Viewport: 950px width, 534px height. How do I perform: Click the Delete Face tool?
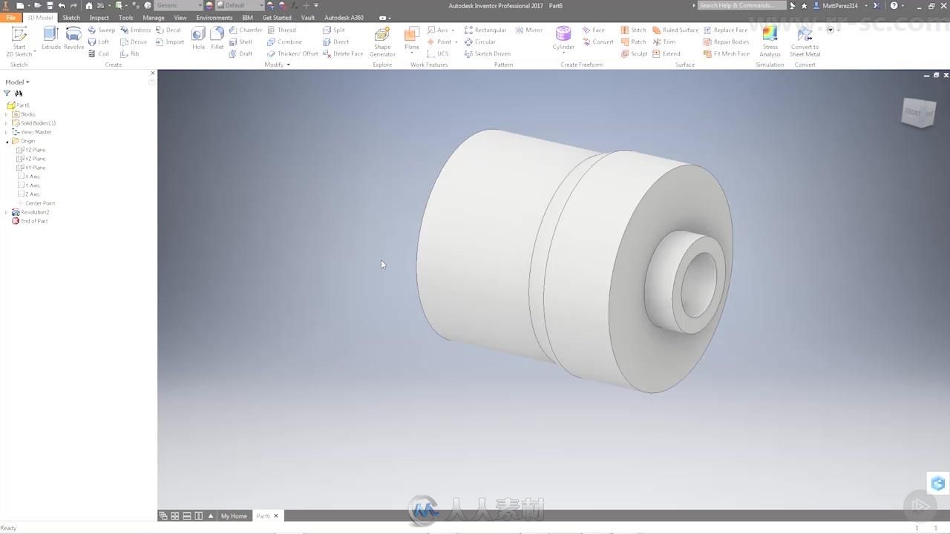(343, 54)
